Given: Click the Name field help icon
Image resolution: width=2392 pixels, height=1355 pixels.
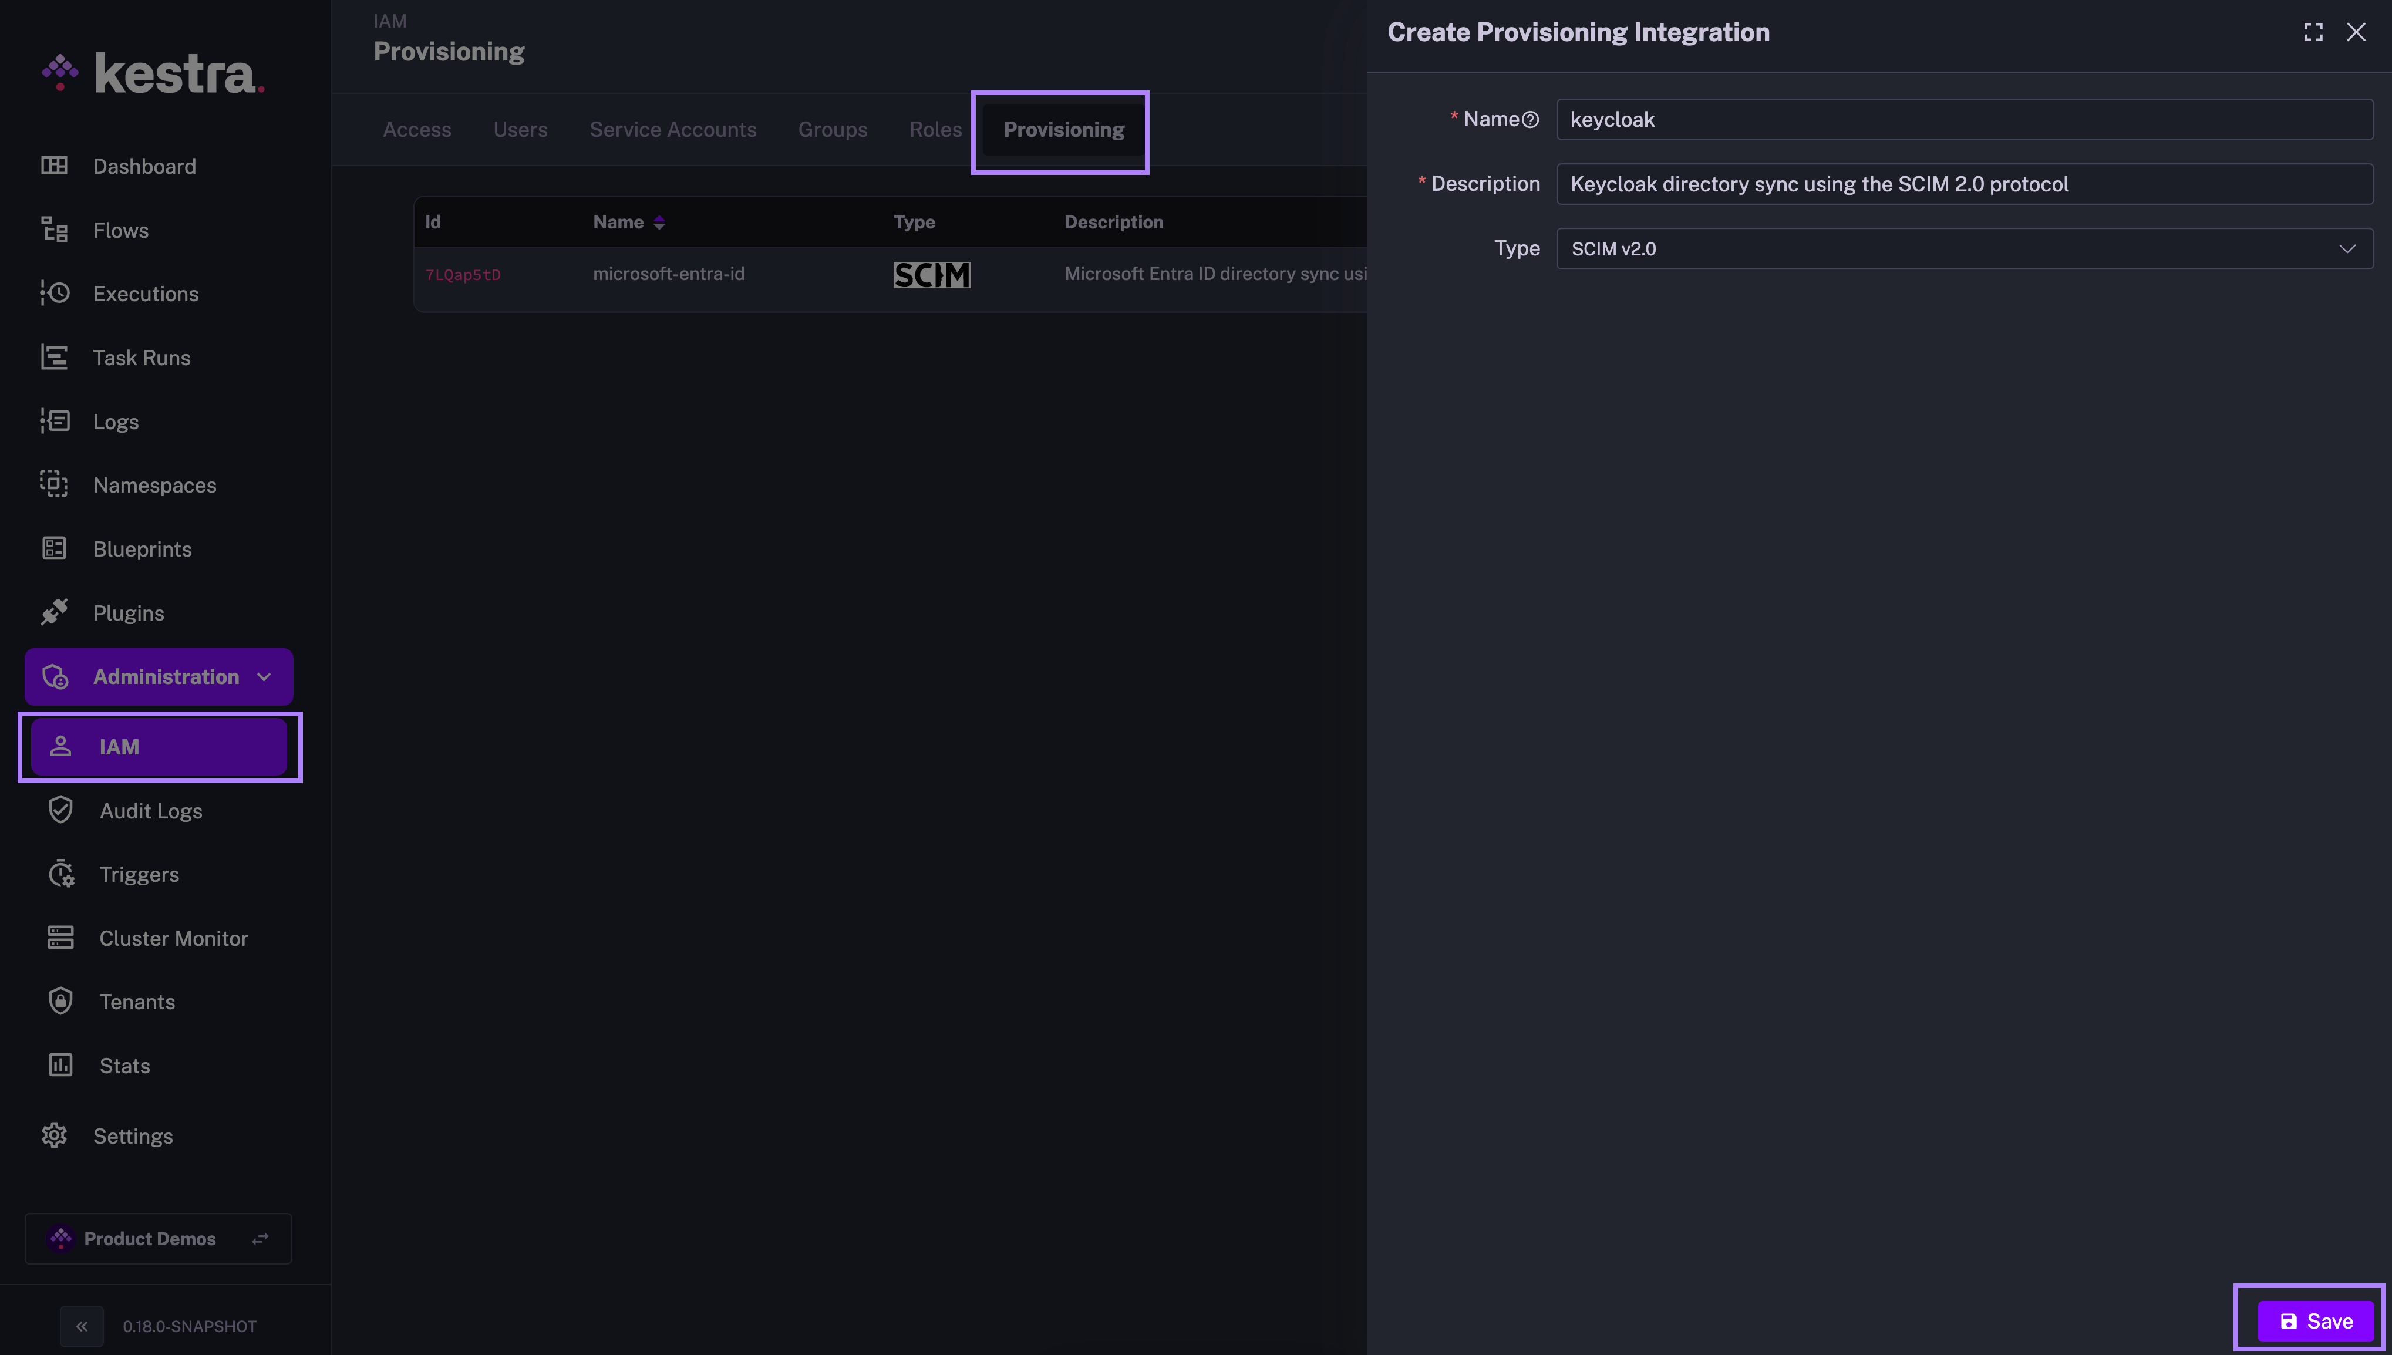Looking at the screenshot, I should 1530,120.
